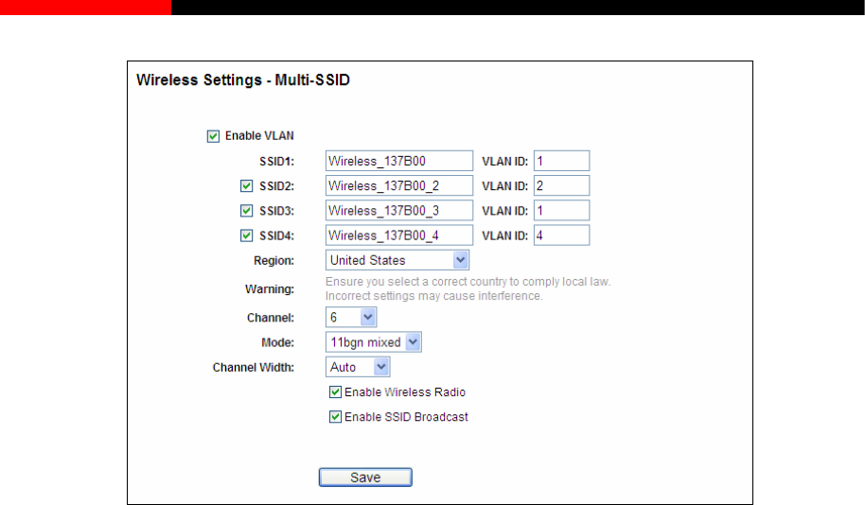Screen dimensions: 865x505
Task: Open the Region dropdown showing United States
Action: 397,260
